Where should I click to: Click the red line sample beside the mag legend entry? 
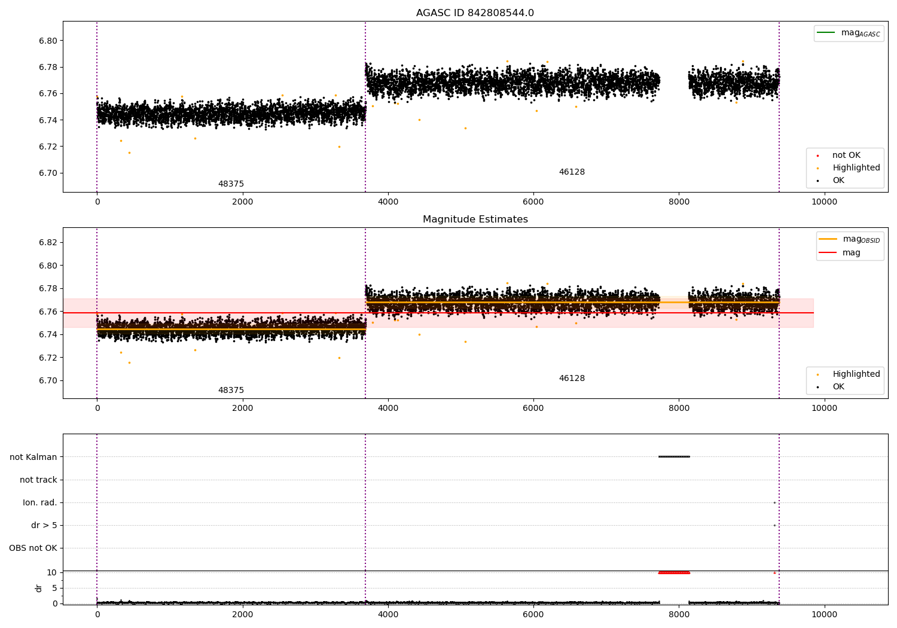tap(828, 252)
